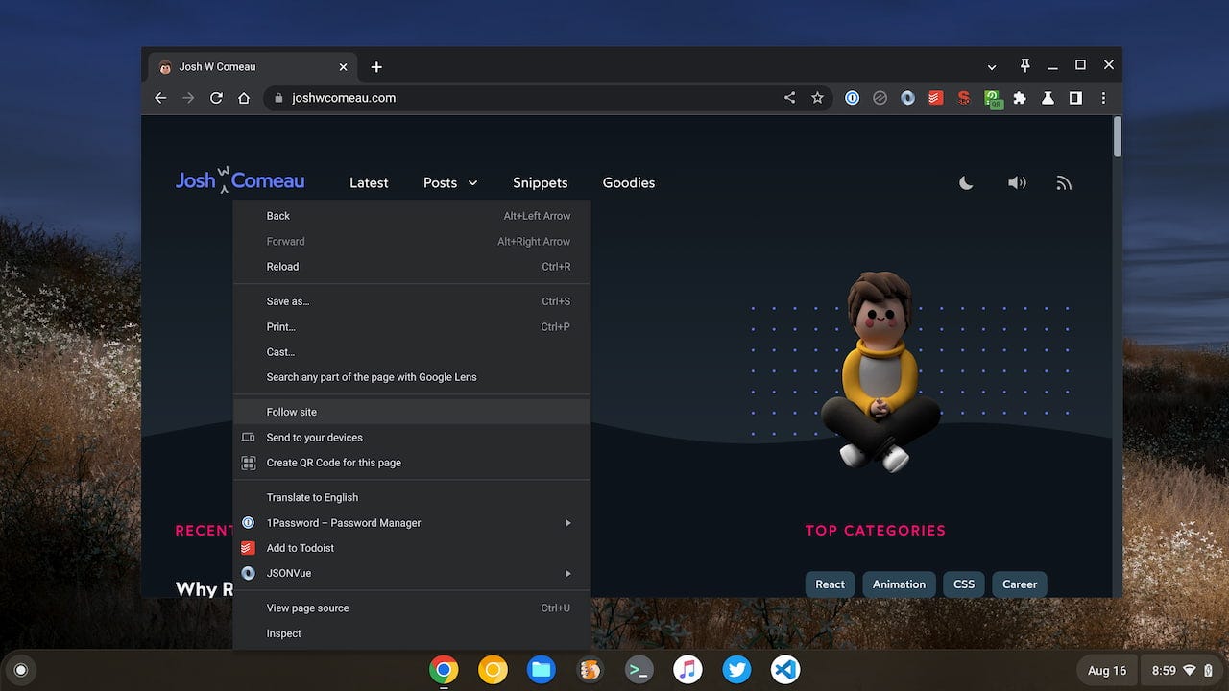This screenshot has height=691, width=1229.
Task: Click the lock icon beside the URL
Action: [278, 98]
